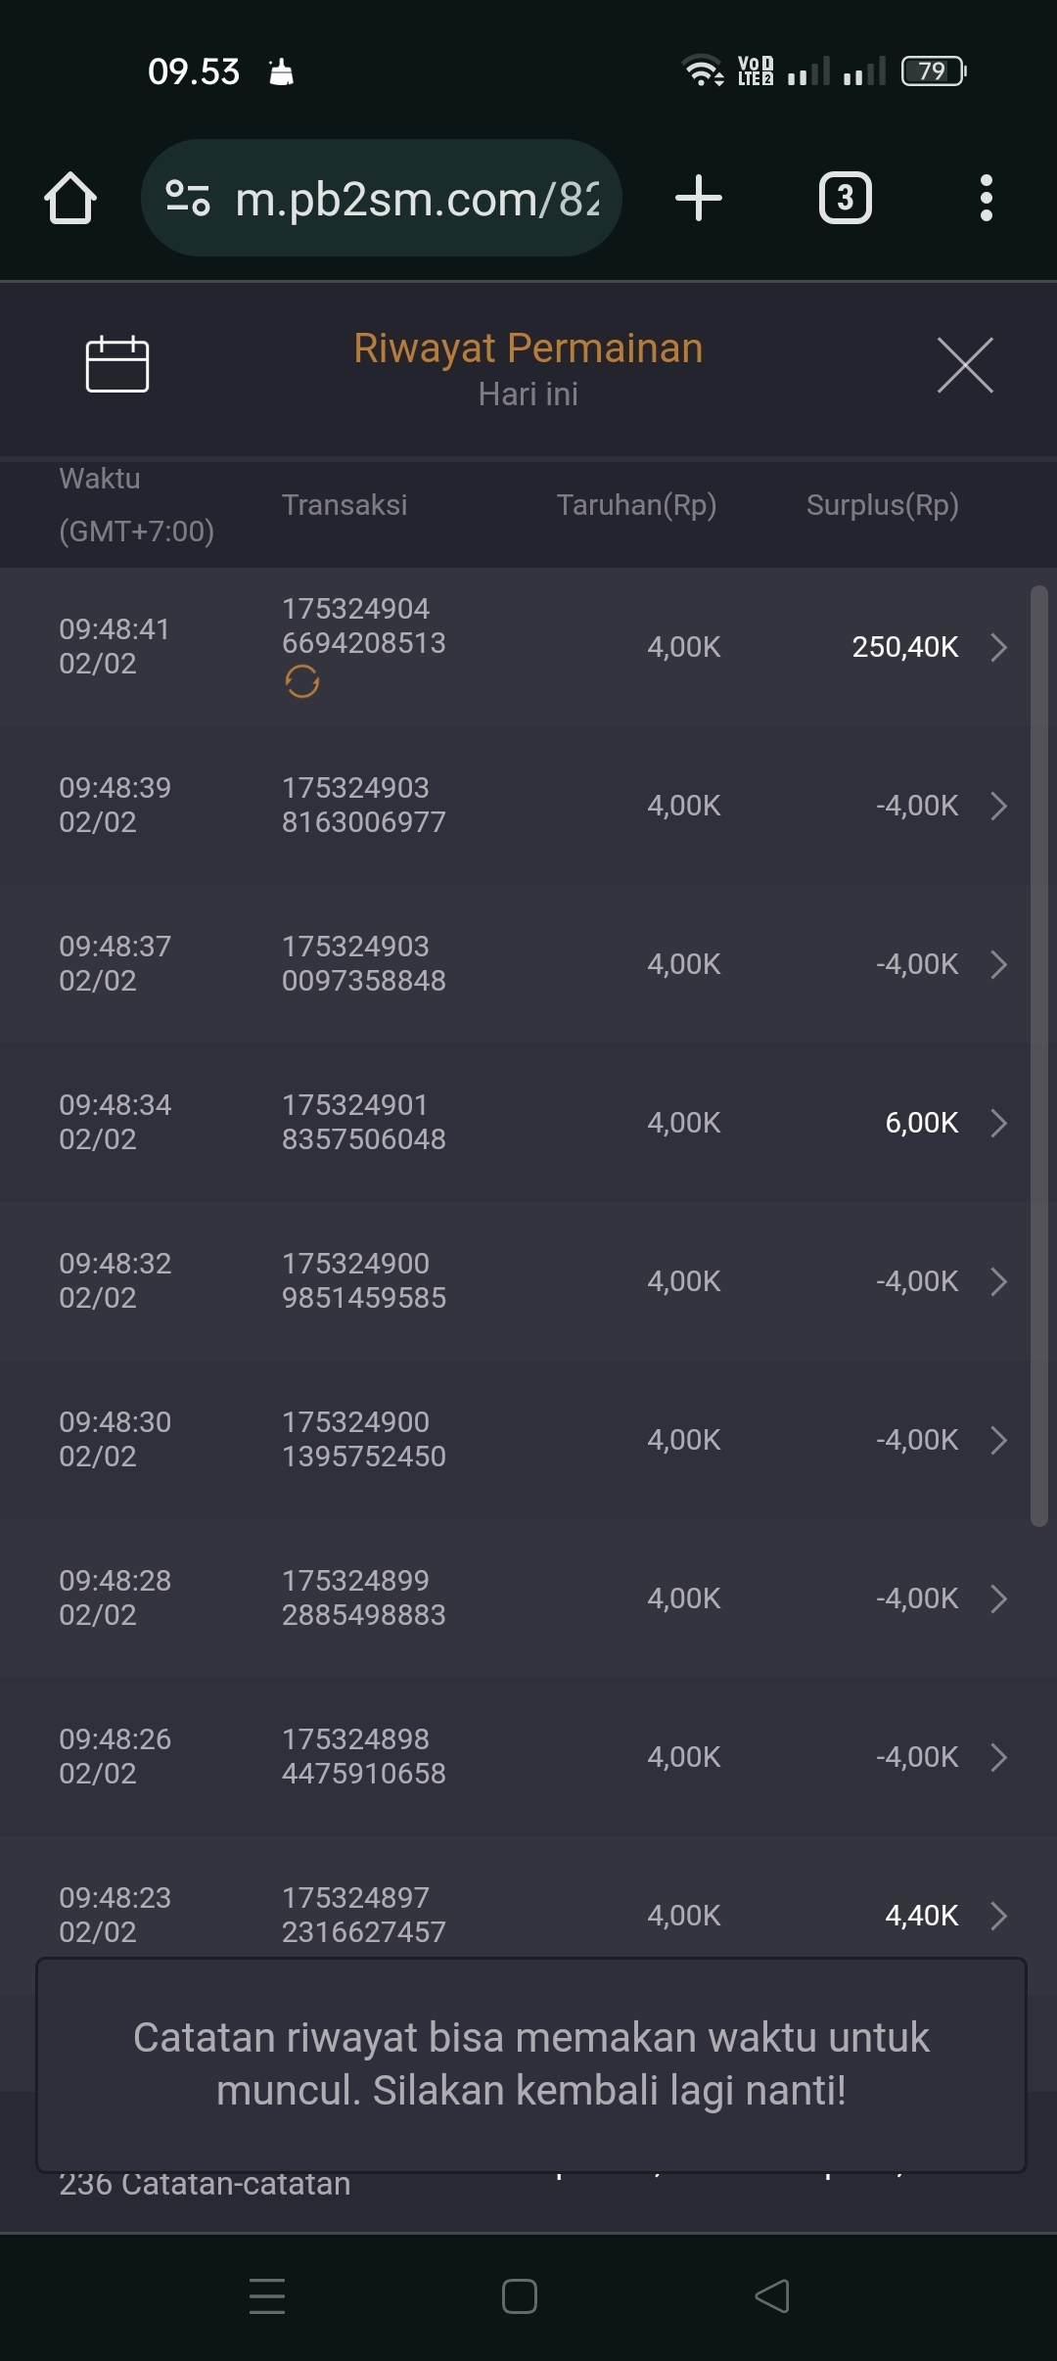Image resolution: width=1057 pixels, height=2361 pixels.
Task: Open details for the 09:48:26 bet
Action: click(998, 1757)
